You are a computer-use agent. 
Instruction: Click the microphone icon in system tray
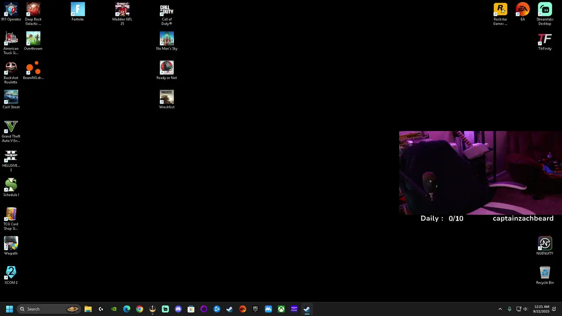tap(509, 309)
